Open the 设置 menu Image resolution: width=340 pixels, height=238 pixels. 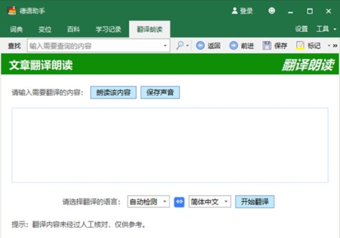click(x=301, y=29)
